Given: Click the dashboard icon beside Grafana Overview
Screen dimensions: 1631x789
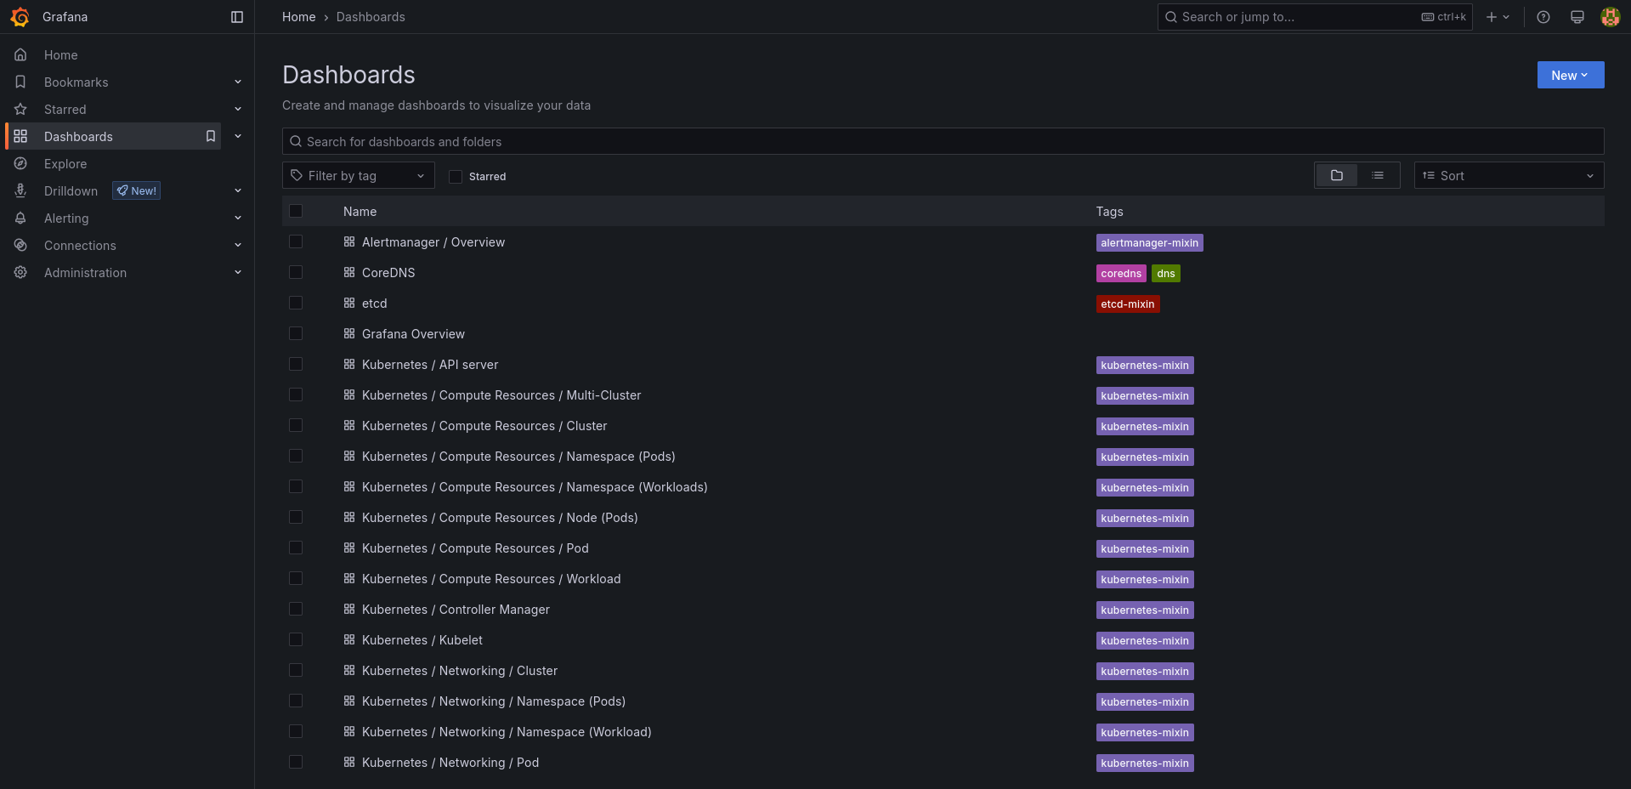Looking at the screenshot, I should pos(349,333).
